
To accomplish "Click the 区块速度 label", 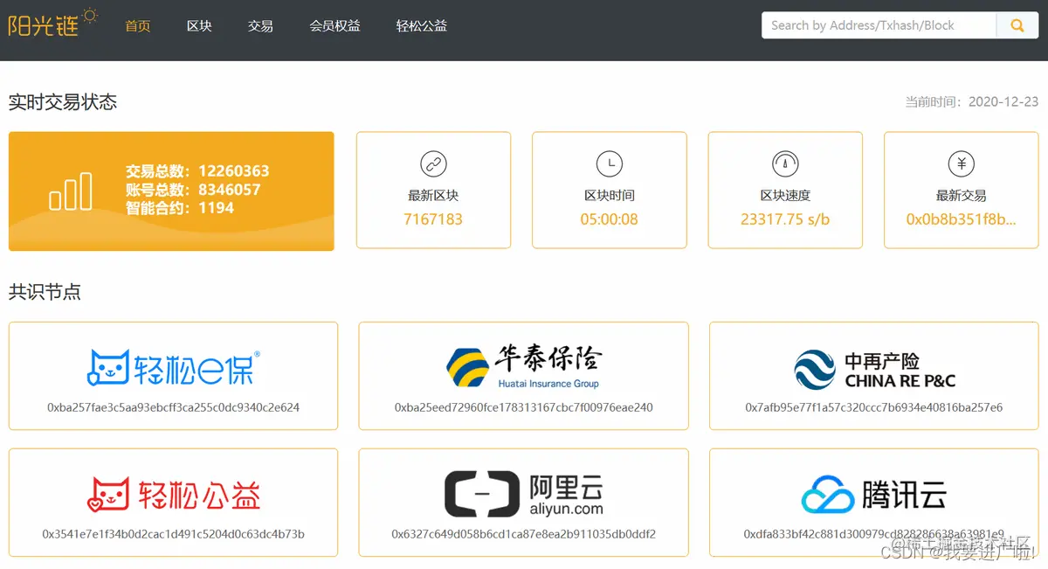I will point(785,196).
